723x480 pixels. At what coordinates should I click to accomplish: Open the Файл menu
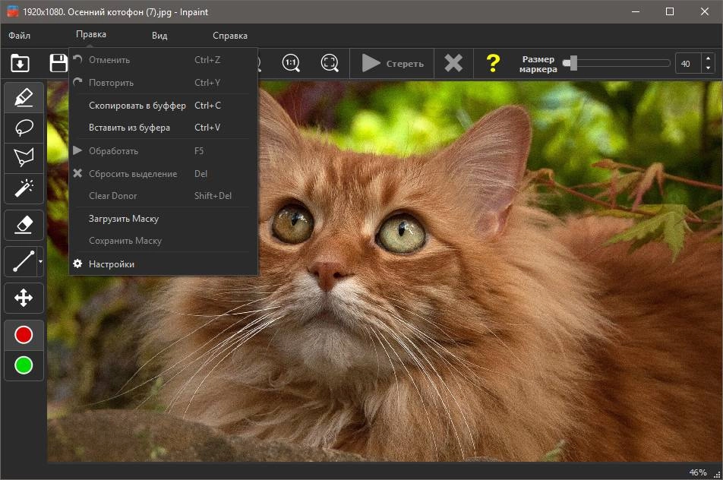click(x=20, y=36)
